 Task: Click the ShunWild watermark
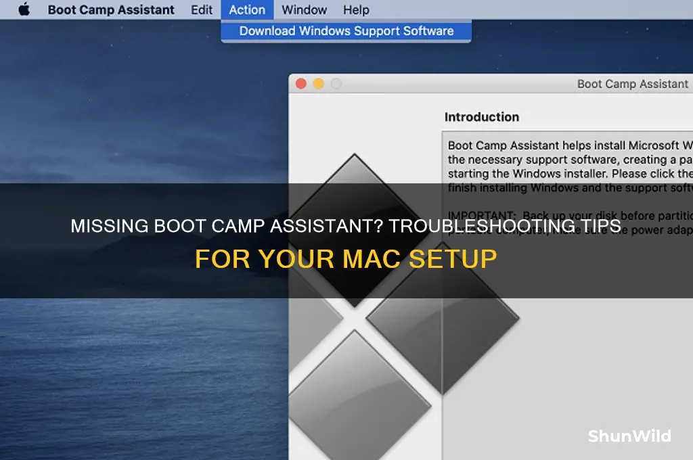629,436
